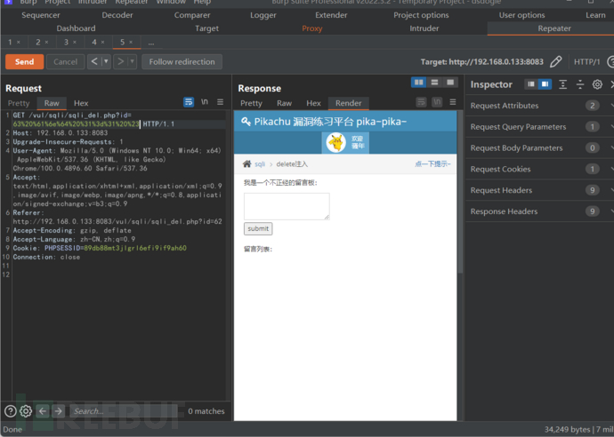The height and width of the screenshot is (437, 614).
Task: Switch Response view to Raw
Action: (284, 103)
